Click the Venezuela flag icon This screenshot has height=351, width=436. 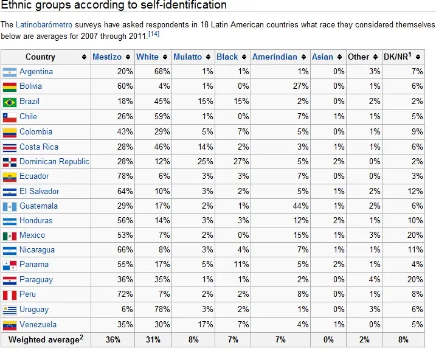pos(10,325)
